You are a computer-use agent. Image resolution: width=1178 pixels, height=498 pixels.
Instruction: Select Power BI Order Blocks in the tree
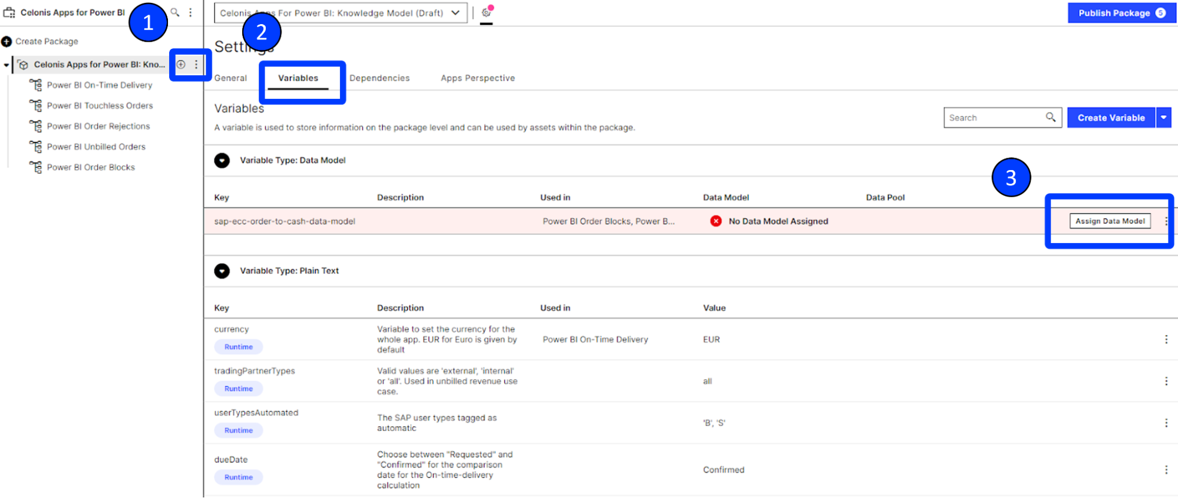pyautogui.click(x=91, y=167)
